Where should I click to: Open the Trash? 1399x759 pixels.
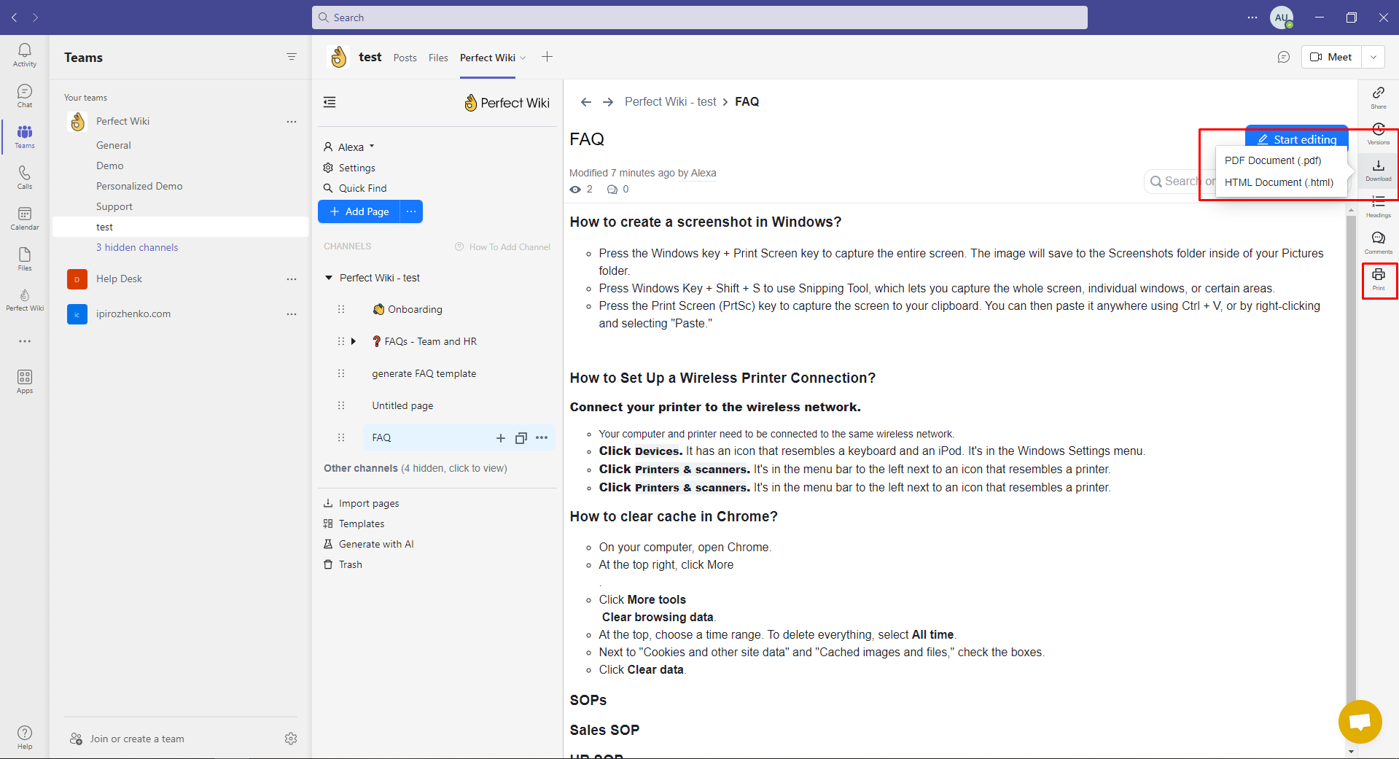[349, 564]
